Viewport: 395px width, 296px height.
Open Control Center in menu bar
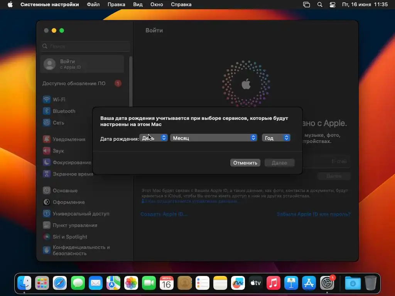(x=333, y=5)
